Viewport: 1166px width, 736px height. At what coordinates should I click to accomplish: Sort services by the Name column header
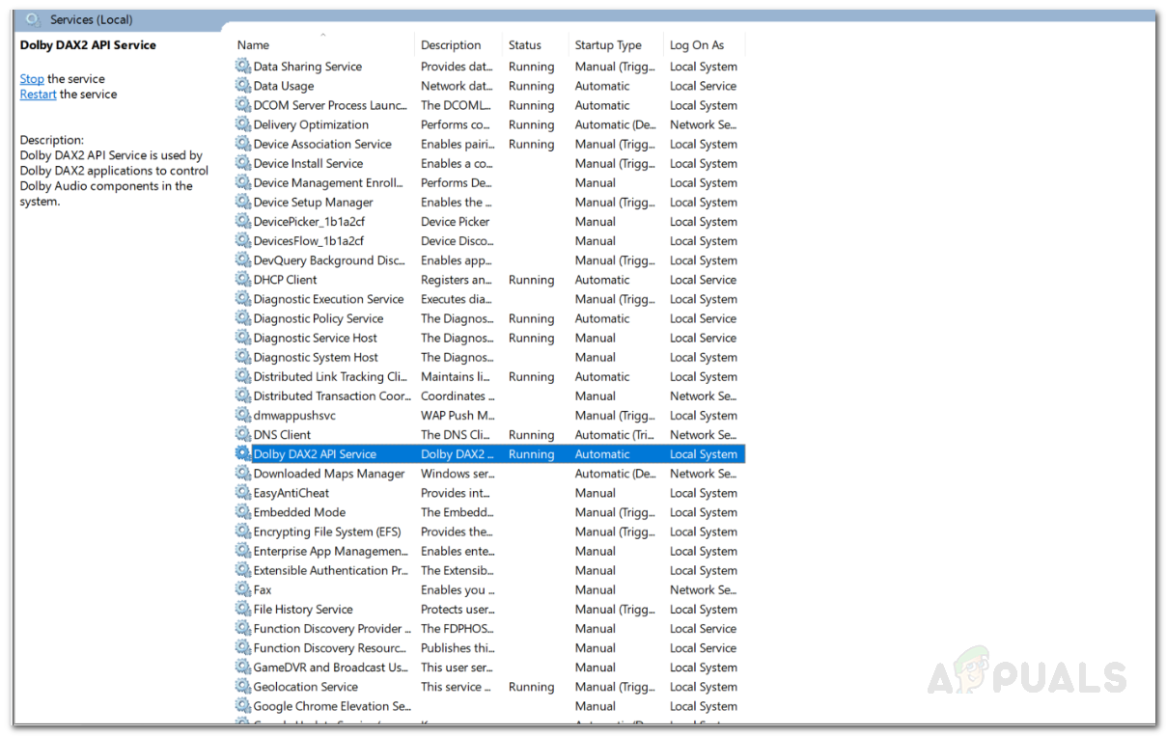[253, 45]
